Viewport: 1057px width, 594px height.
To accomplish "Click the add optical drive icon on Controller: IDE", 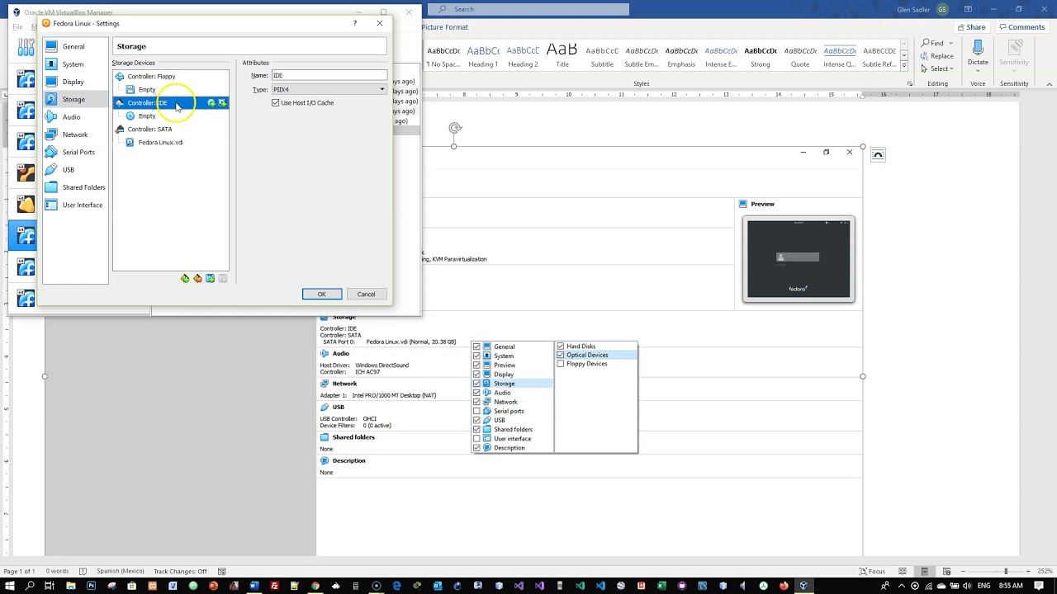I will tap(211, 103).
